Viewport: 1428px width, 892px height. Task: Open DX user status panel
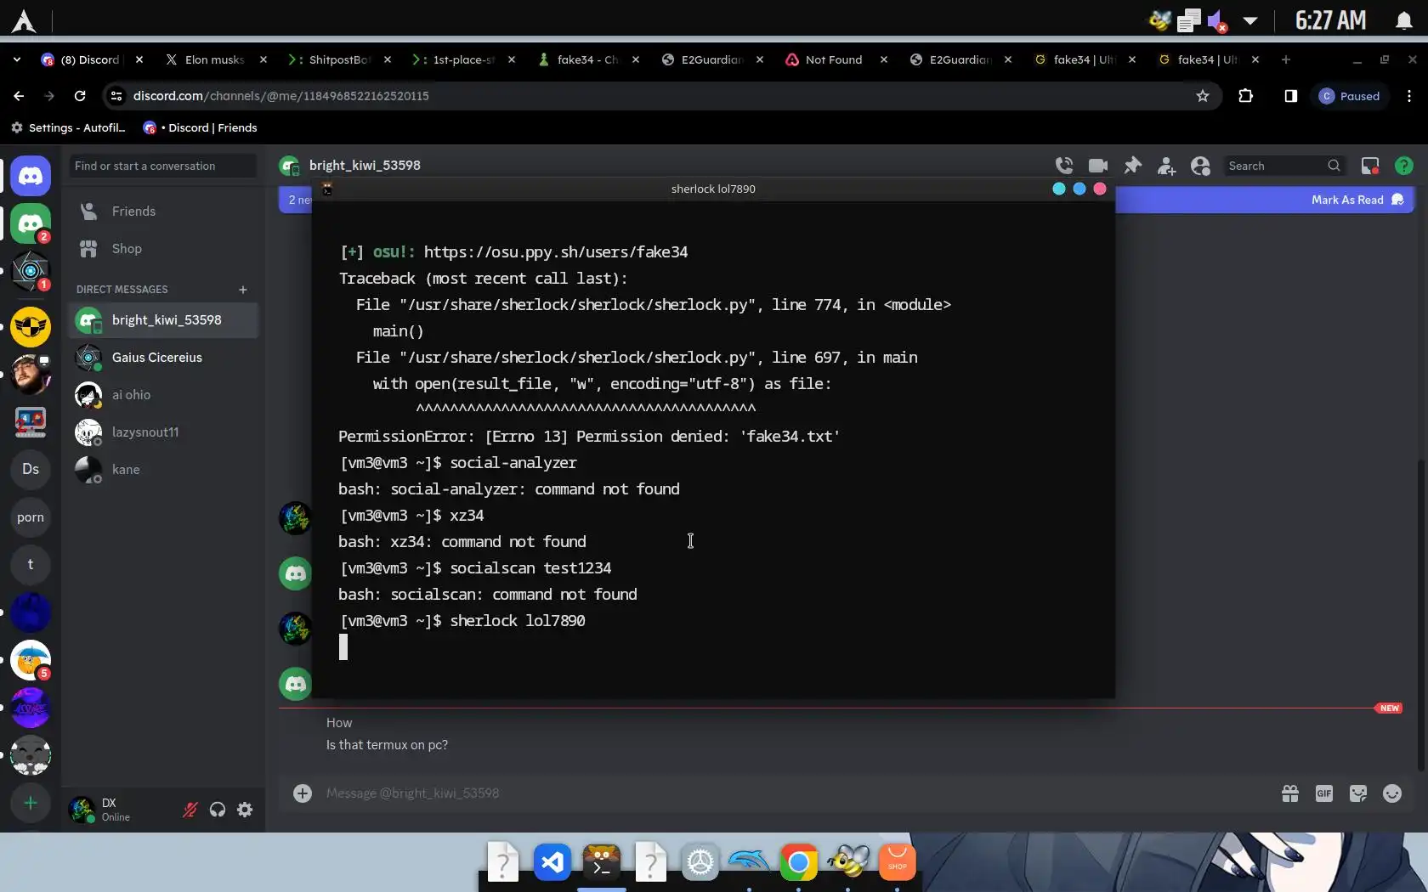tap(119, 810)
